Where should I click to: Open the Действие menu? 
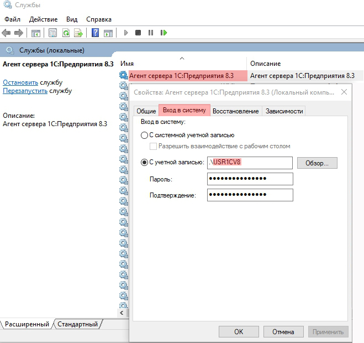coord(44,19)
